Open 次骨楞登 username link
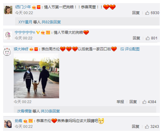 click(24, 111)
